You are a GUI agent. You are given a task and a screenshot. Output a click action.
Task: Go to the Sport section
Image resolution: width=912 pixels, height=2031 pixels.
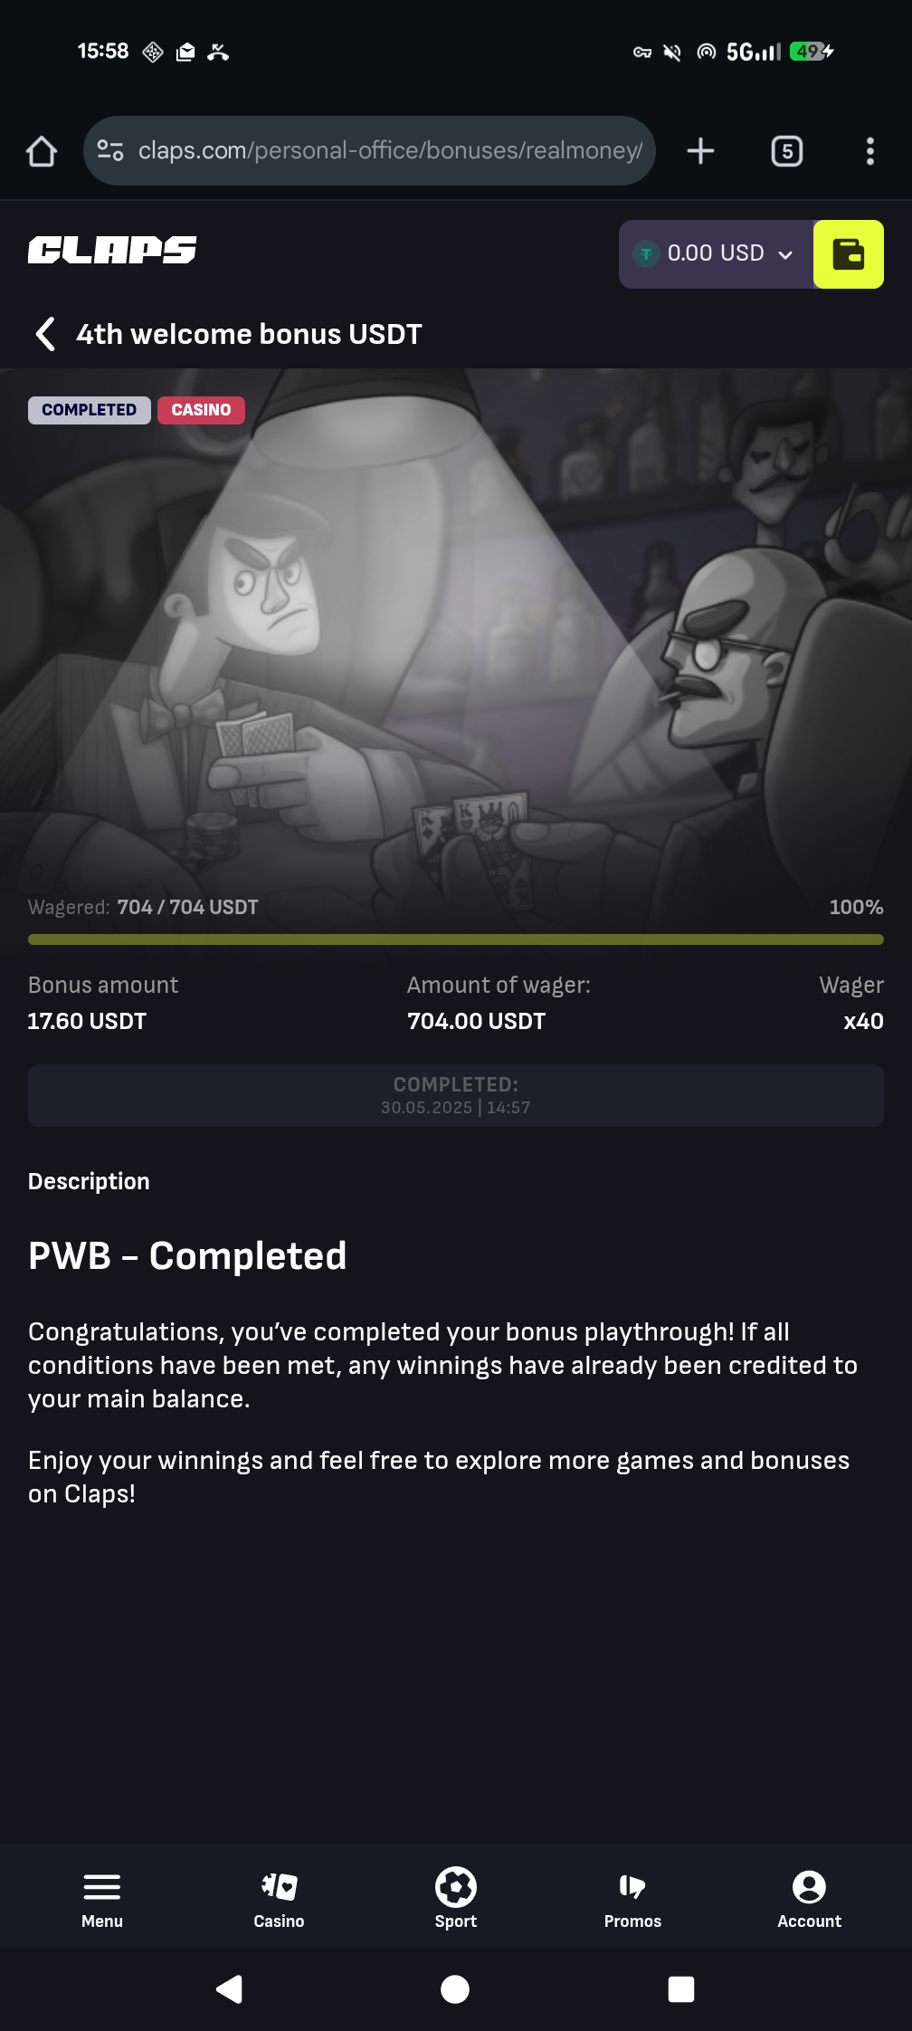456,1898
